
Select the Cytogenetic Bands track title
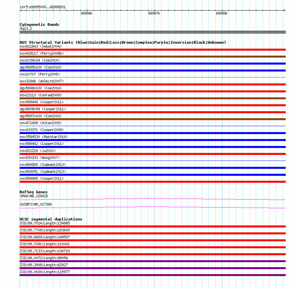point(39,24)
